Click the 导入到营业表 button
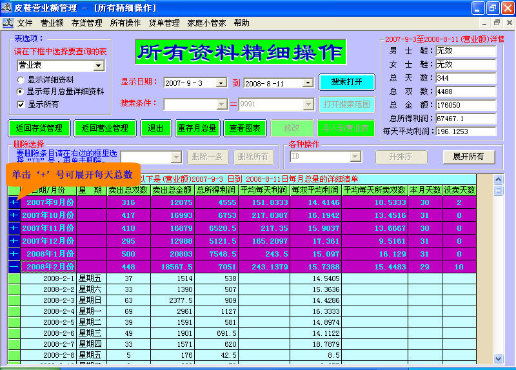516x370 pixels. pos(346,128)
